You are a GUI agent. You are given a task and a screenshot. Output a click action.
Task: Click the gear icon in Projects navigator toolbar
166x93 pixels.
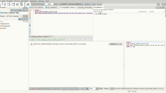point(20,10)
